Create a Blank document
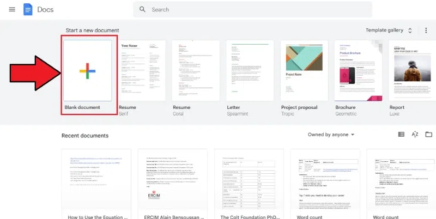Image resolution: width=436 pixels, height=219 pixels. pyautogui.click(x=88, y=71)
